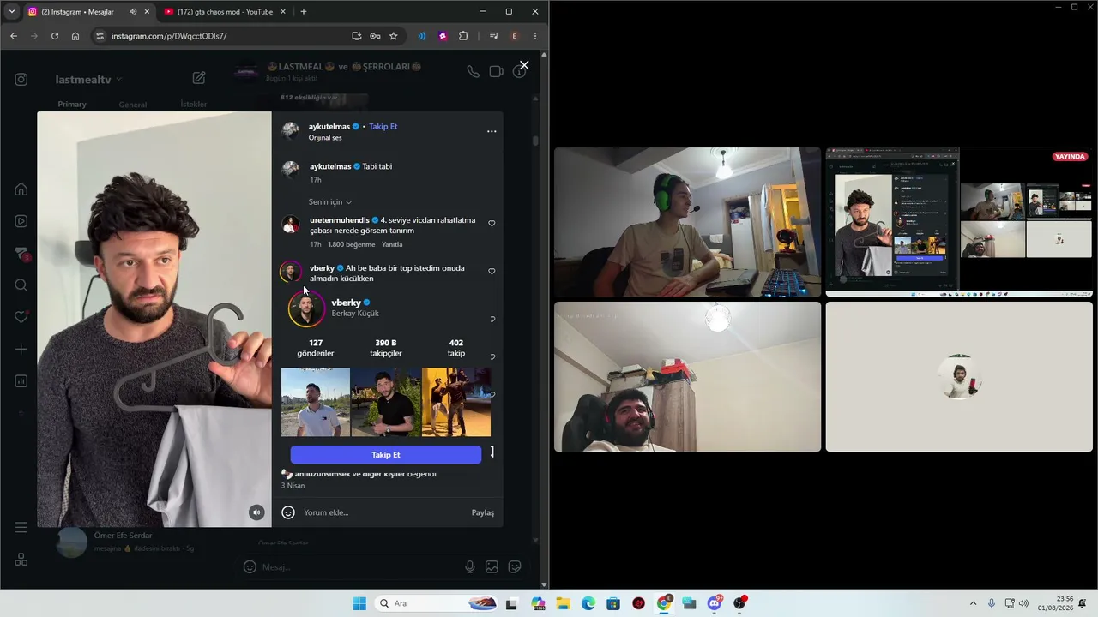Click the taskbar Ara search box
Image resolution: width=1098 pixels, height=617 pixels.
pyautogui.click(x=437, y=603)
